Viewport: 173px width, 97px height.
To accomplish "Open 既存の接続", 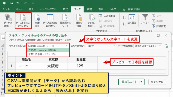I will [79, 20].
